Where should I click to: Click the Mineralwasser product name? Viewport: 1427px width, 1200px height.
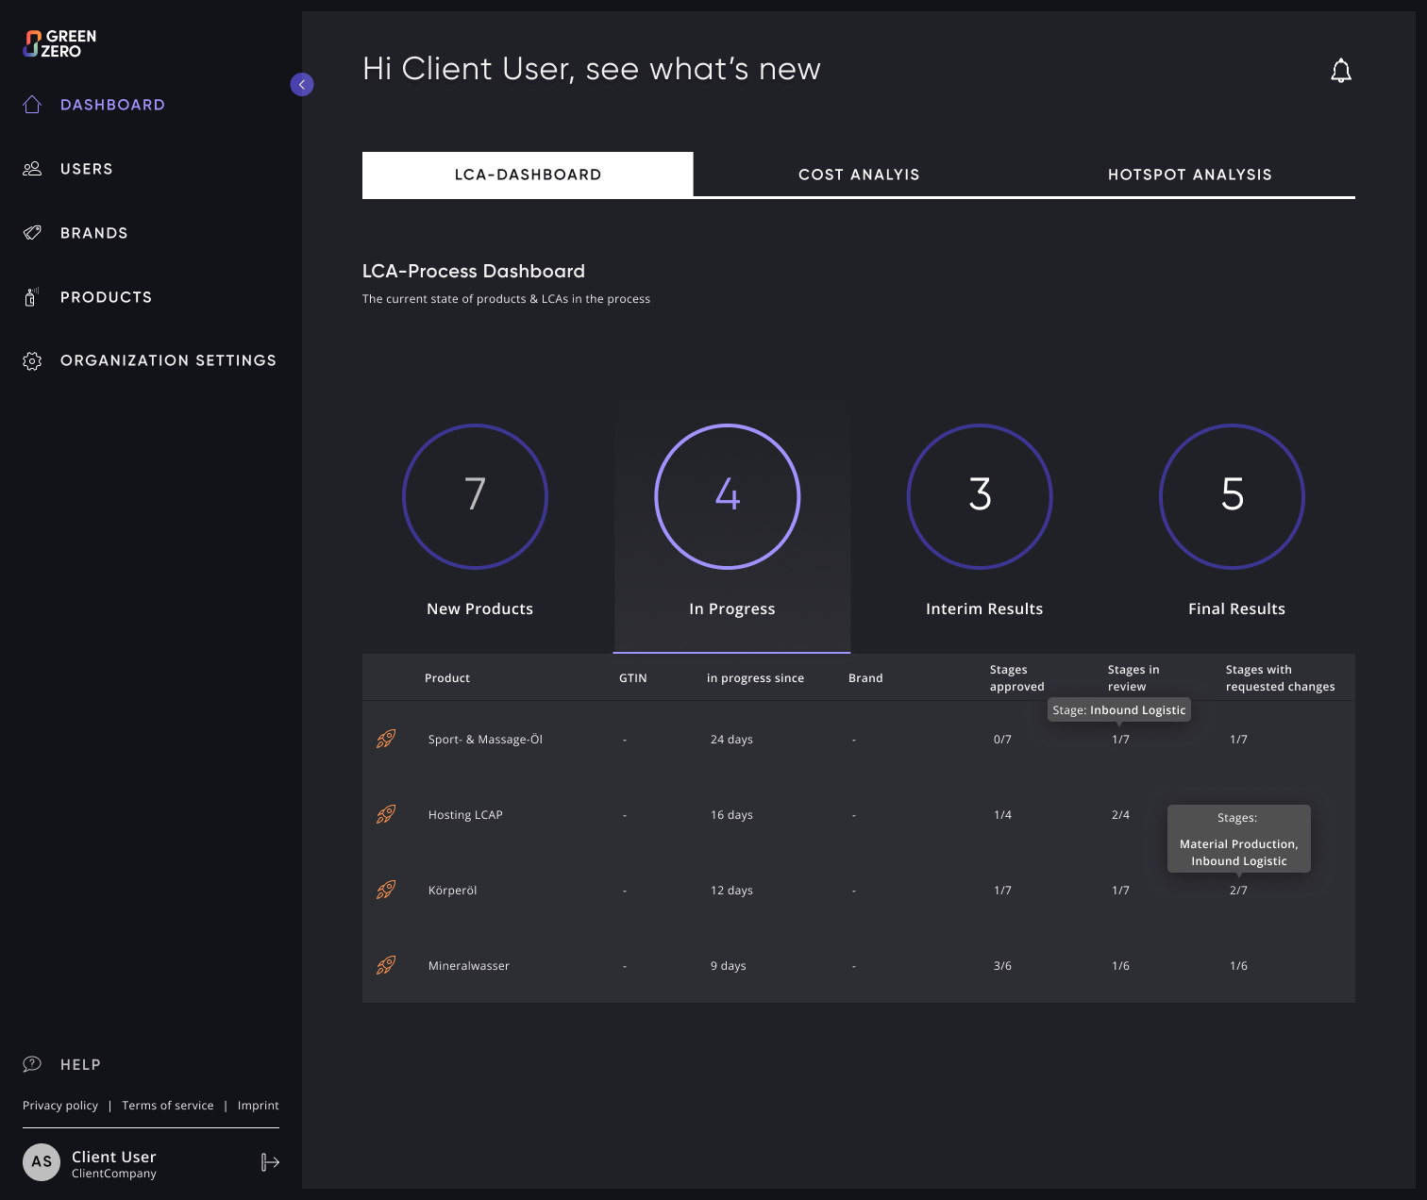click(x=469, y=966)
